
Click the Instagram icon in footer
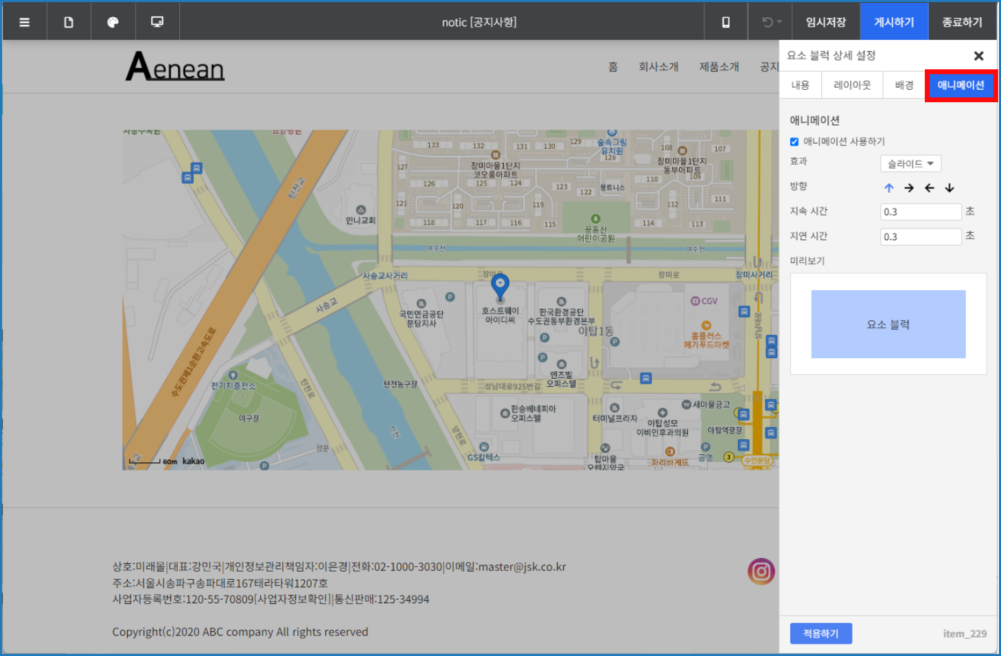pos(761,571)
